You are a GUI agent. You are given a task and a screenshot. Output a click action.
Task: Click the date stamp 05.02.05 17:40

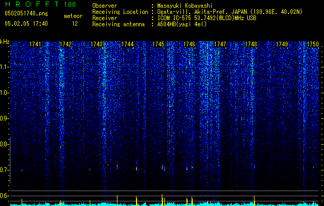coord(26,24)
